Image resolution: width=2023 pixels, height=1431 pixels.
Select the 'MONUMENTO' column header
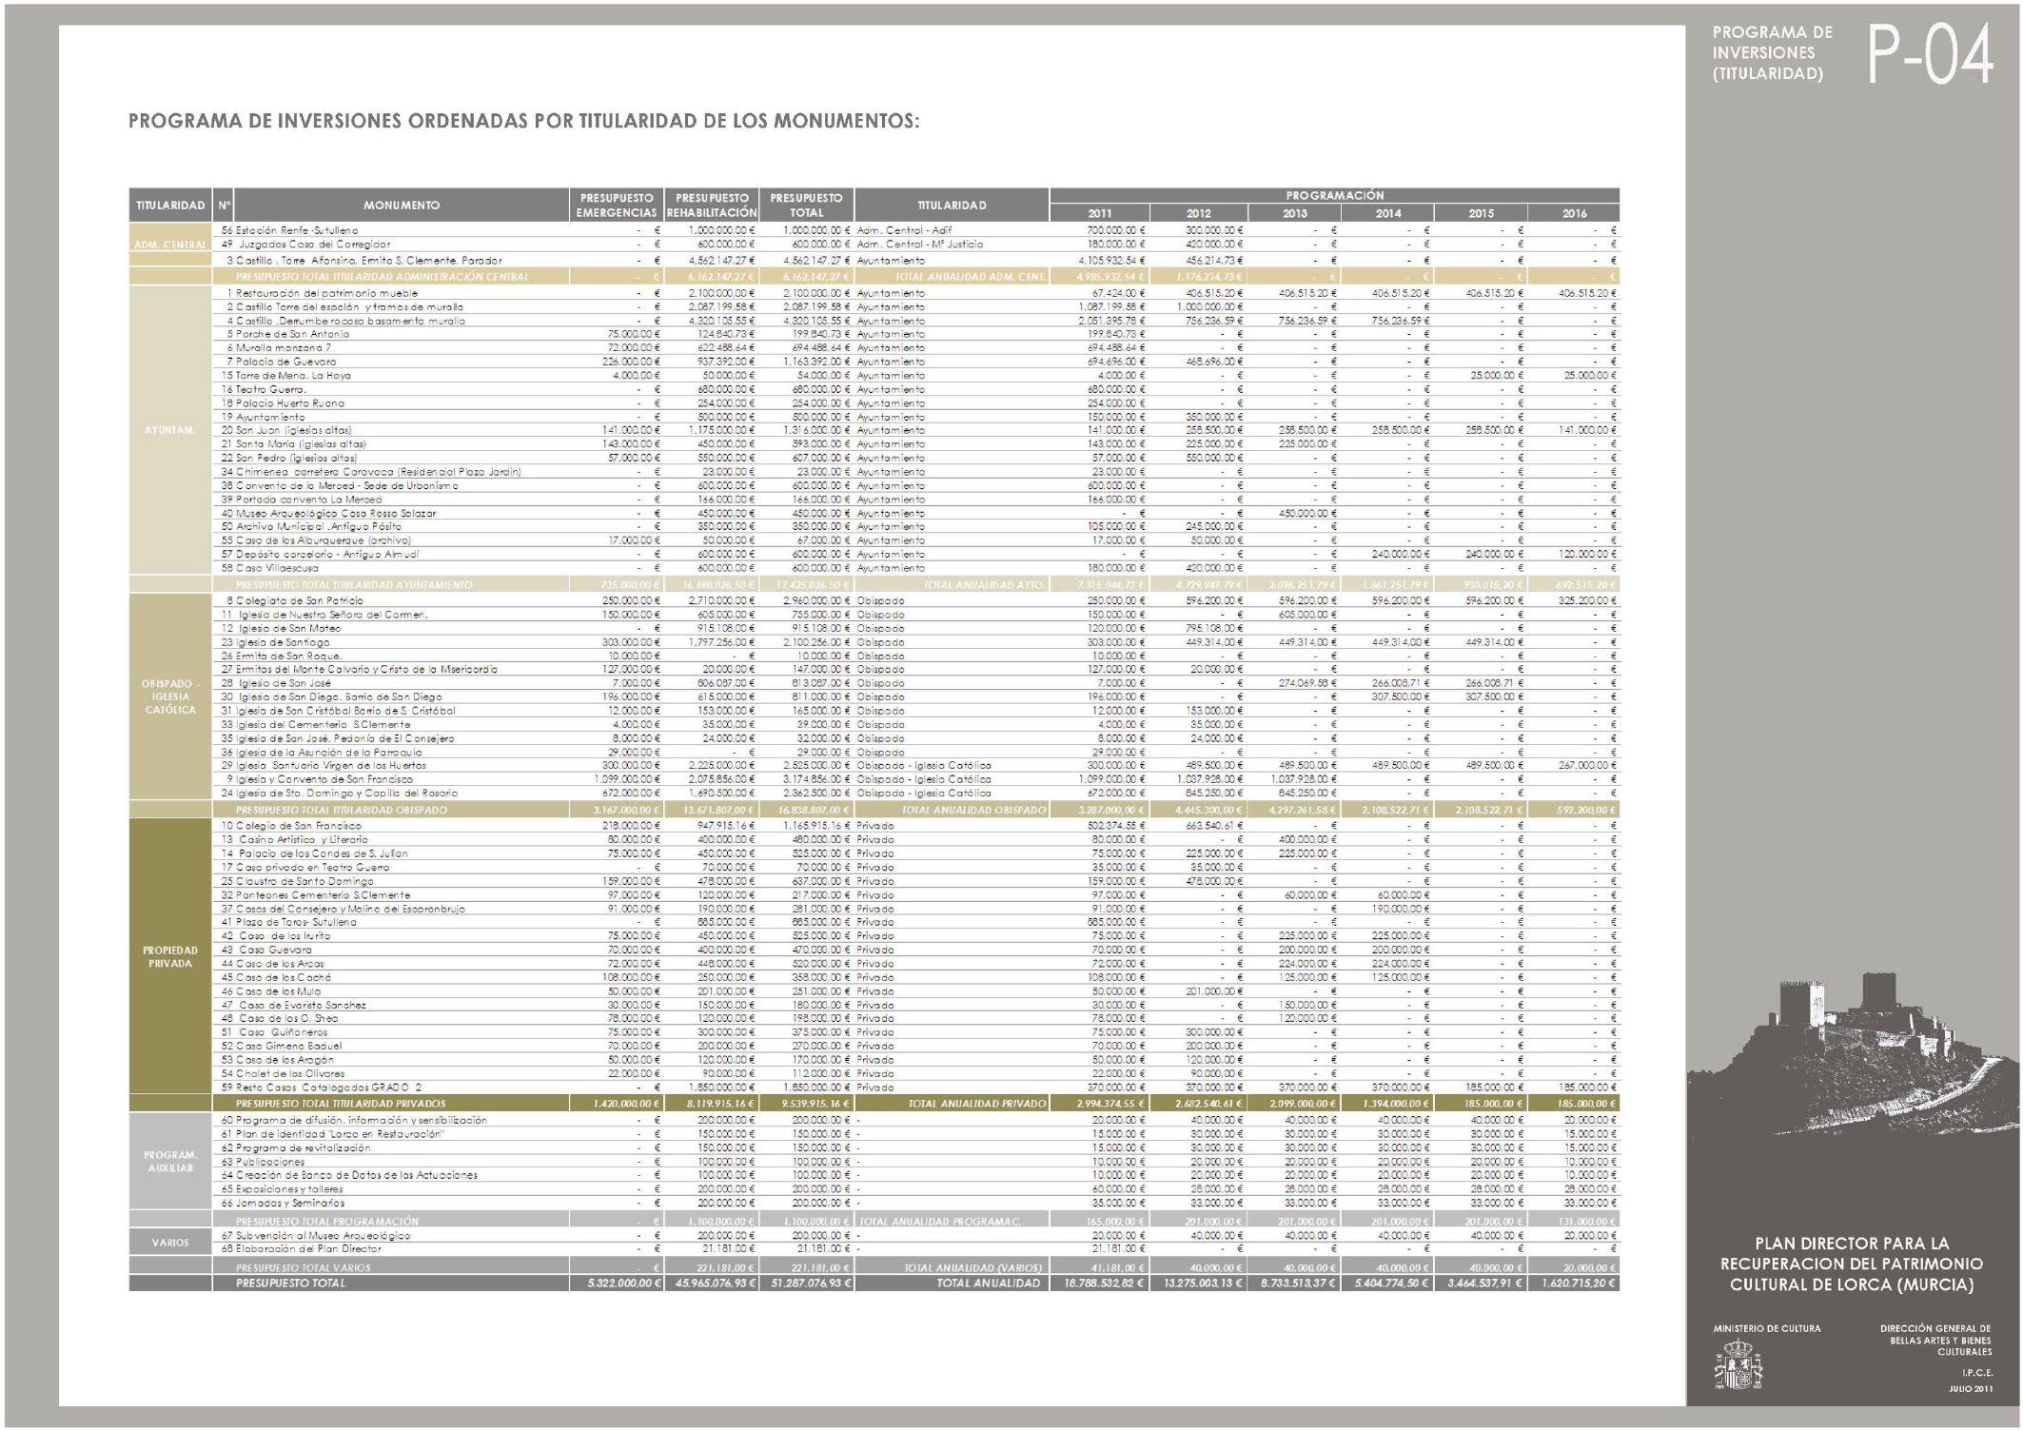click(x=401, y=206)
